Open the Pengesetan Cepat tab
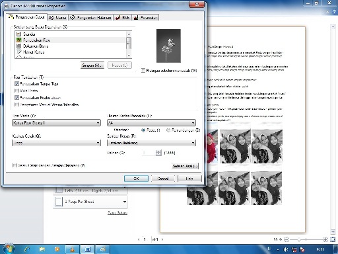Screen dimensions: 338x254 coord(26,17)
